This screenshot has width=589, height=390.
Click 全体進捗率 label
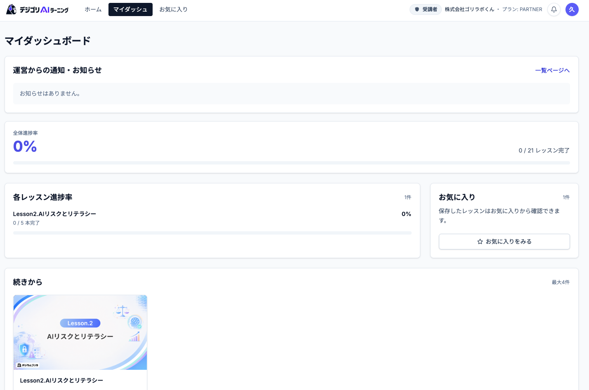[x=25, y=133]
